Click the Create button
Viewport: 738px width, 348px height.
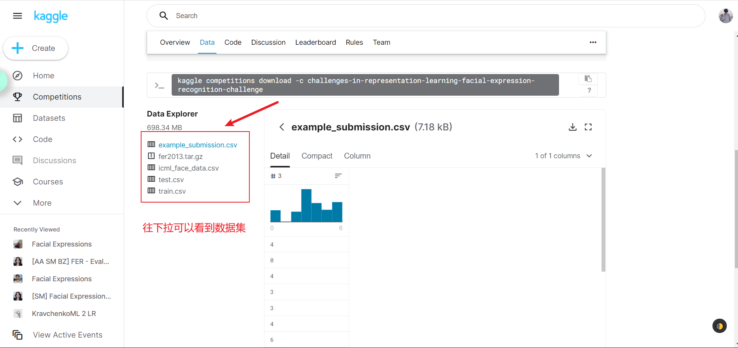point(36,48)
